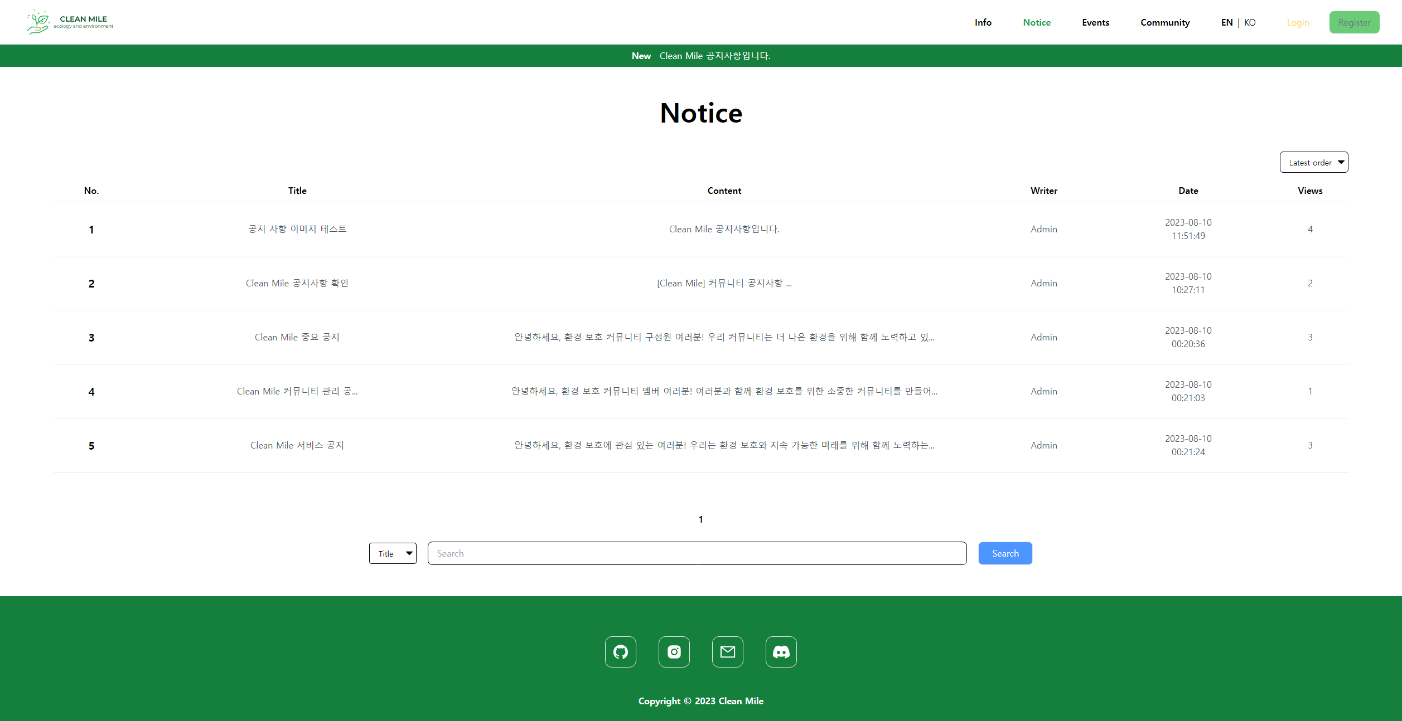Select page 1 in pagination

tap(701, 519)
